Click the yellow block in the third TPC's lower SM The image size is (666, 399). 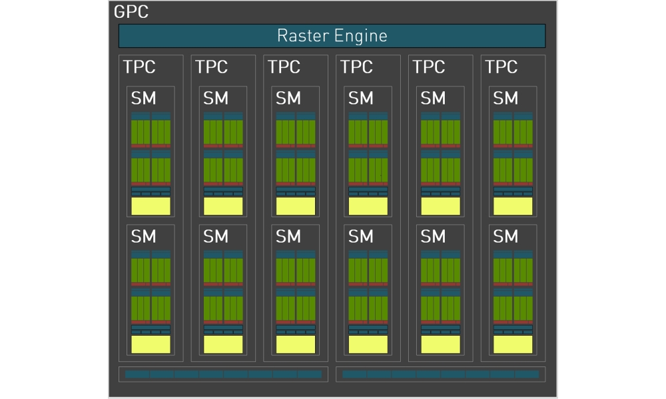[296, 344]
